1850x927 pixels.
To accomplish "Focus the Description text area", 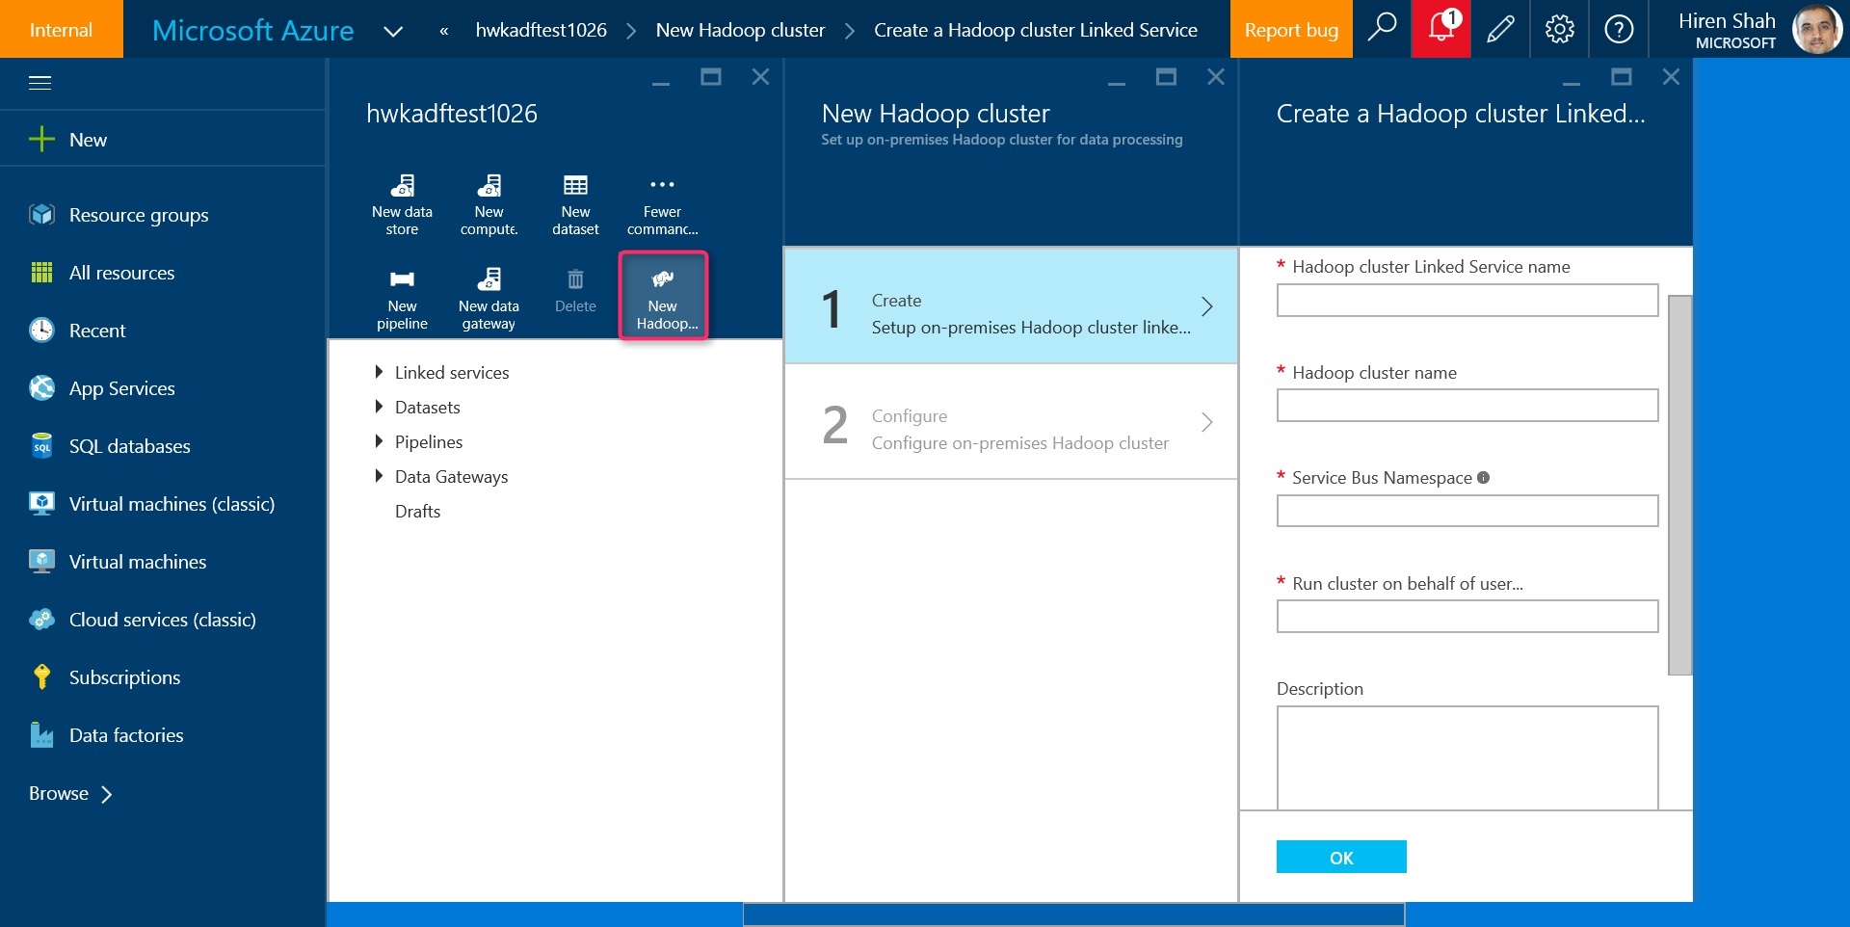I will [x=1467, y=758].
